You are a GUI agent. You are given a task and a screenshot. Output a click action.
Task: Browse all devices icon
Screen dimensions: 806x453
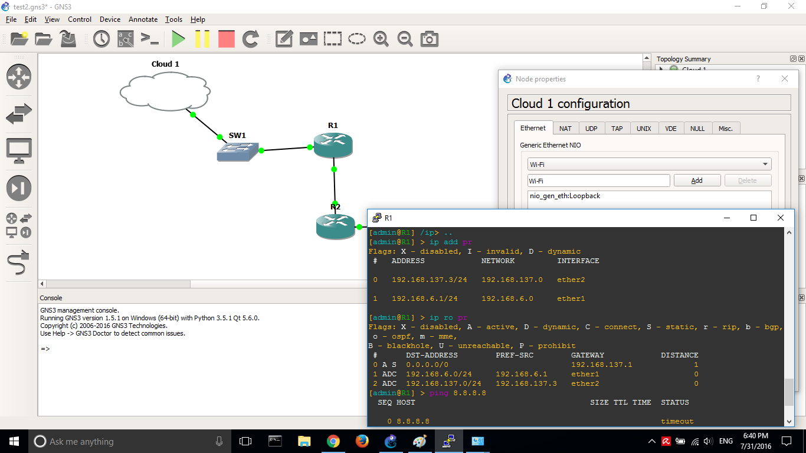click(19, 225)
